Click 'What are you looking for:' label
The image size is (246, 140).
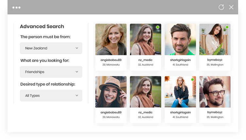coord(45,61)
